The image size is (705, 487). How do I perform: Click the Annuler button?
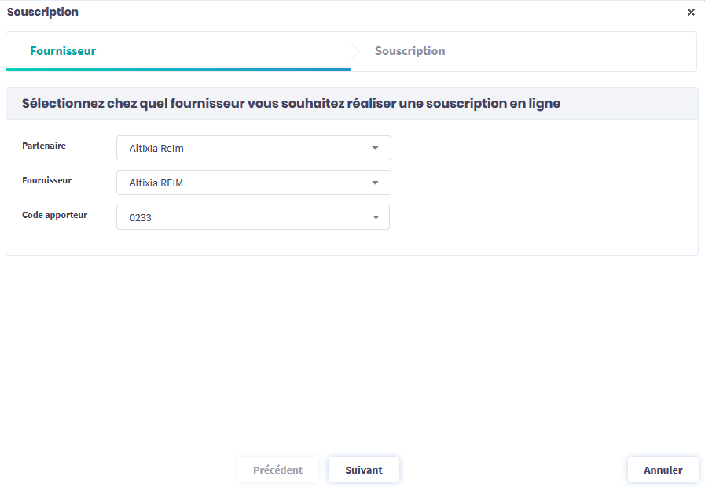663,470
